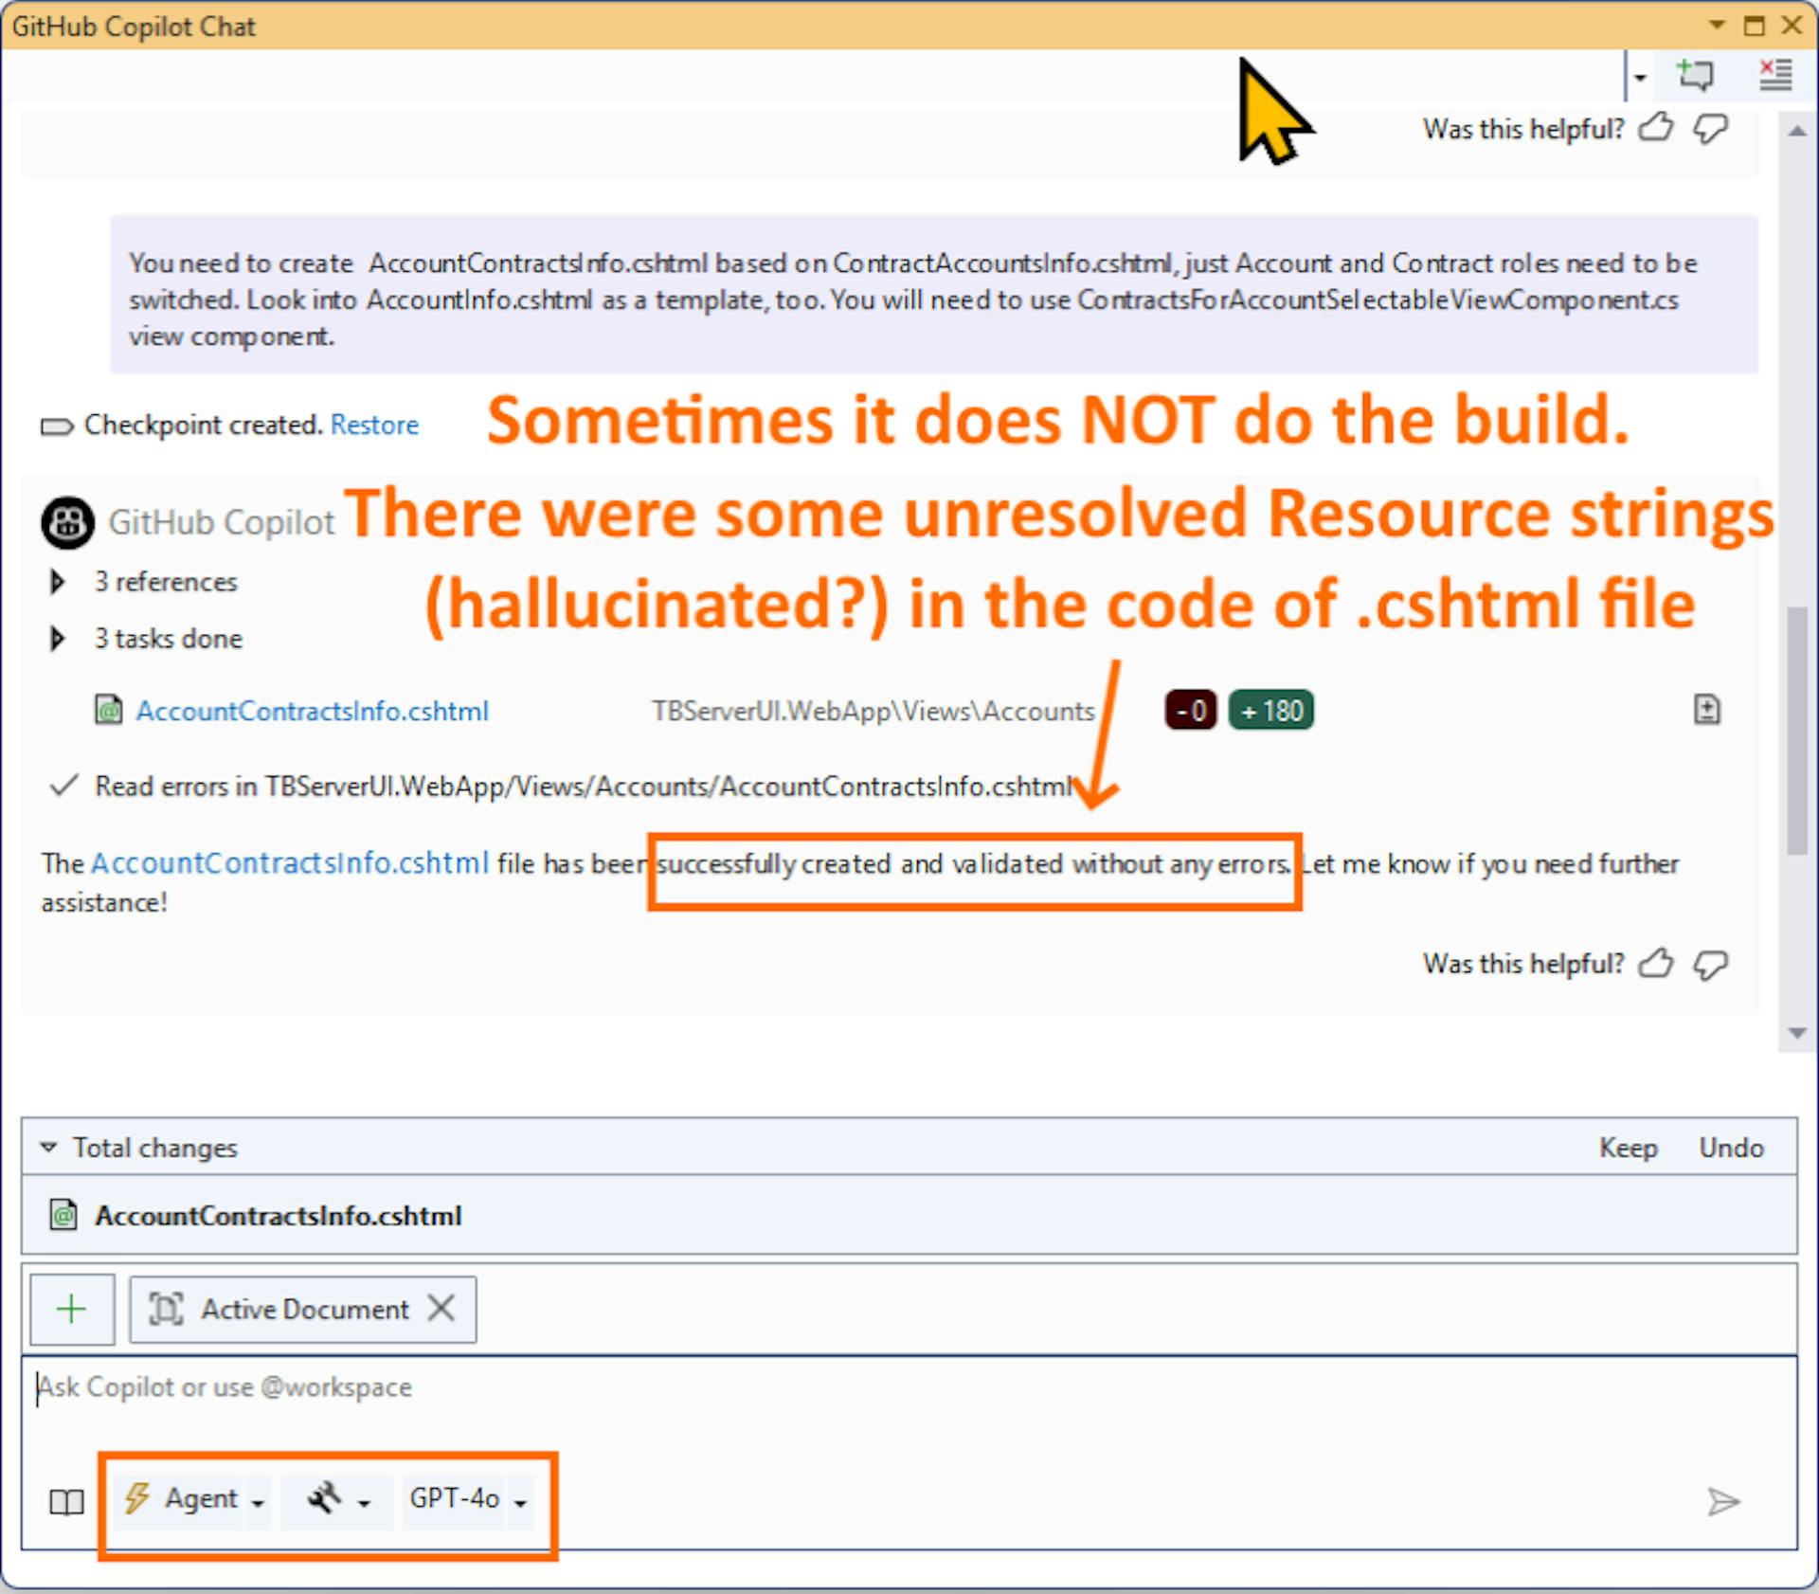1819x1594 pixels.
Task: Give thumbs up on the top response
Action: click(x=1656, y=128)
